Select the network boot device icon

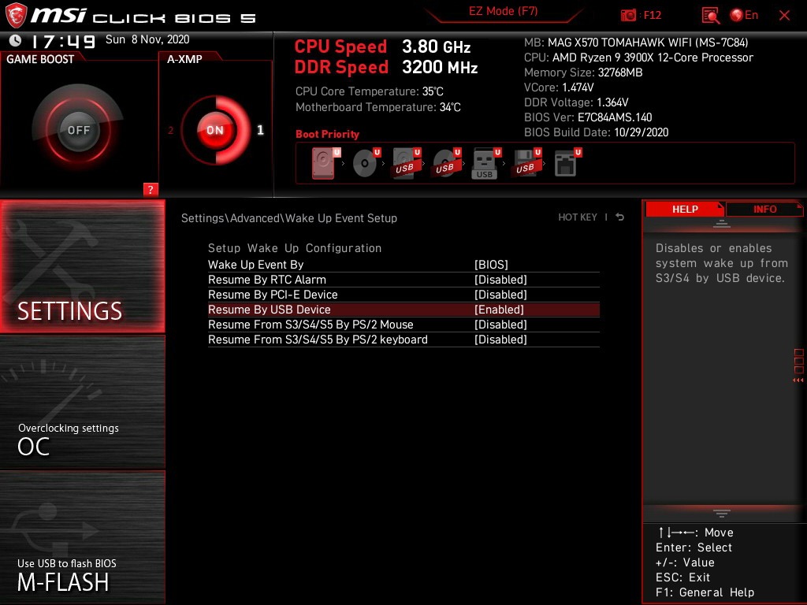(x=567, y=163)
